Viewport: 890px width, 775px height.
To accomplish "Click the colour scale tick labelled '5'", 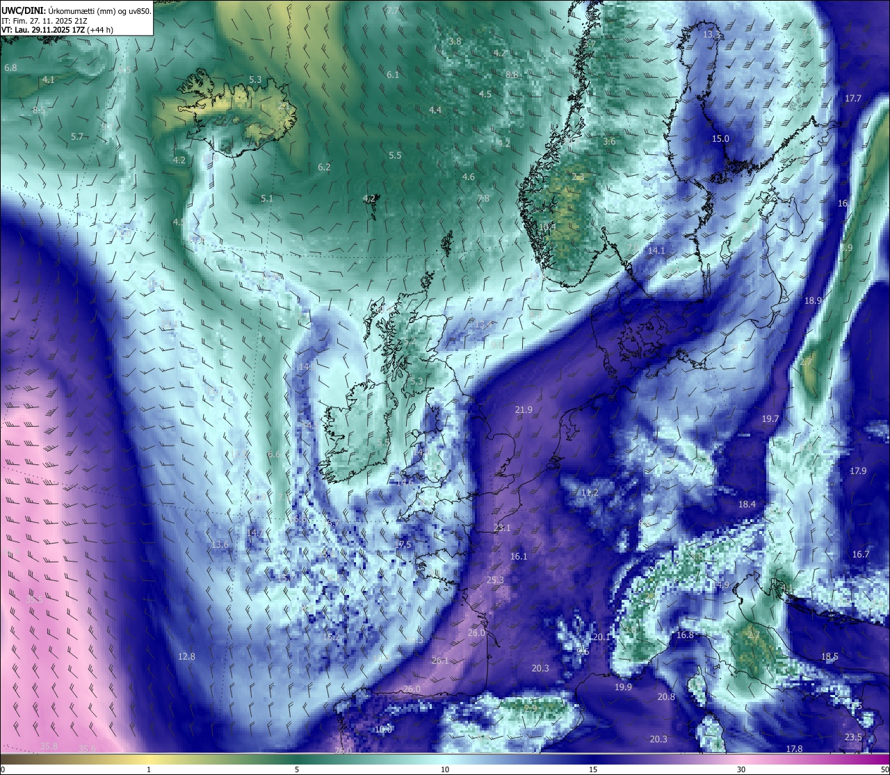I will (297, 769).
